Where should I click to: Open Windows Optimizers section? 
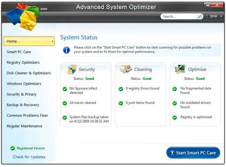click(24, 83)
